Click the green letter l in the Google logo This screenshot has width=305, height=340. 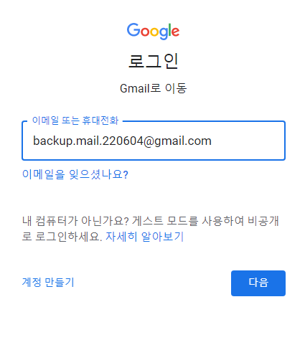pos(169,30)
